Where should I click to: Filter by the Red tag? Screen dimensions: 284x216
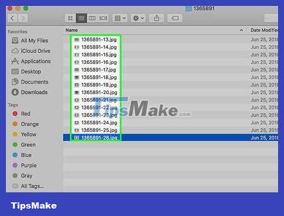click(21, 114)
